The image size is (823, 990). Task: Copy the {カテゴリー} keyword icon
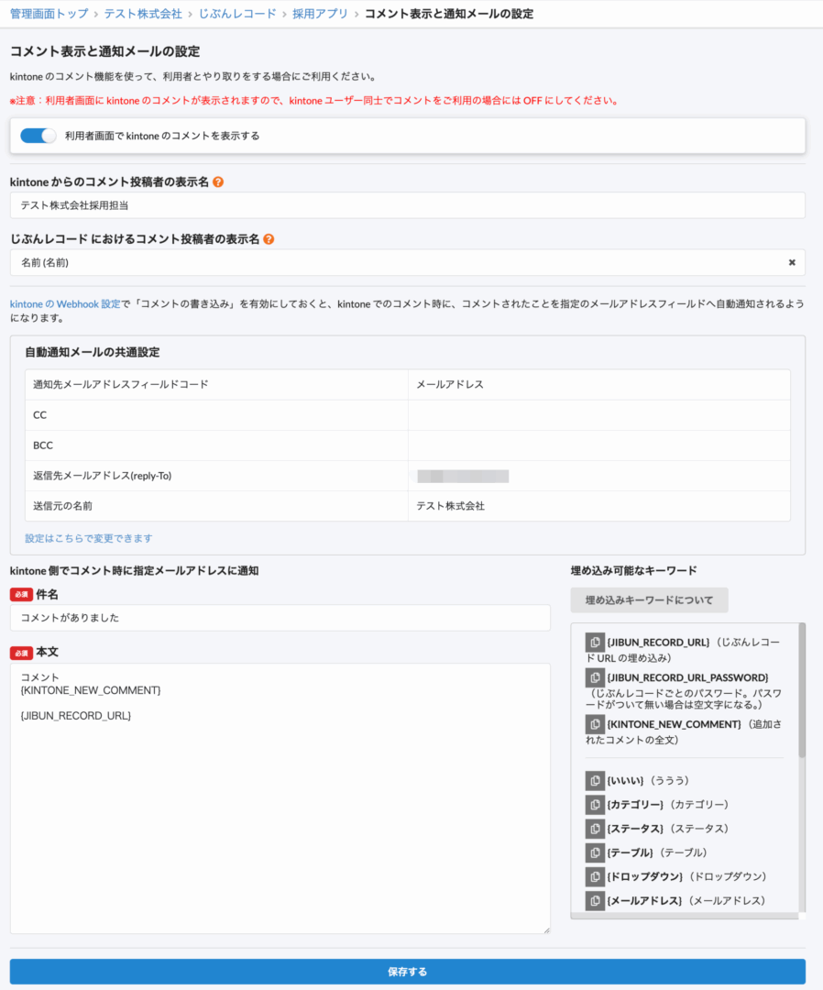pyautogui.click(x=595, y=805)
